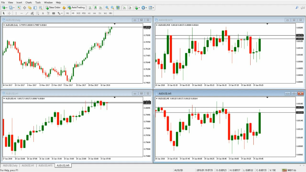Select the Vertical Line drawing tool
Image resolution: width=306 pixels, height=172 pixels.
click(x=16, y=13)
